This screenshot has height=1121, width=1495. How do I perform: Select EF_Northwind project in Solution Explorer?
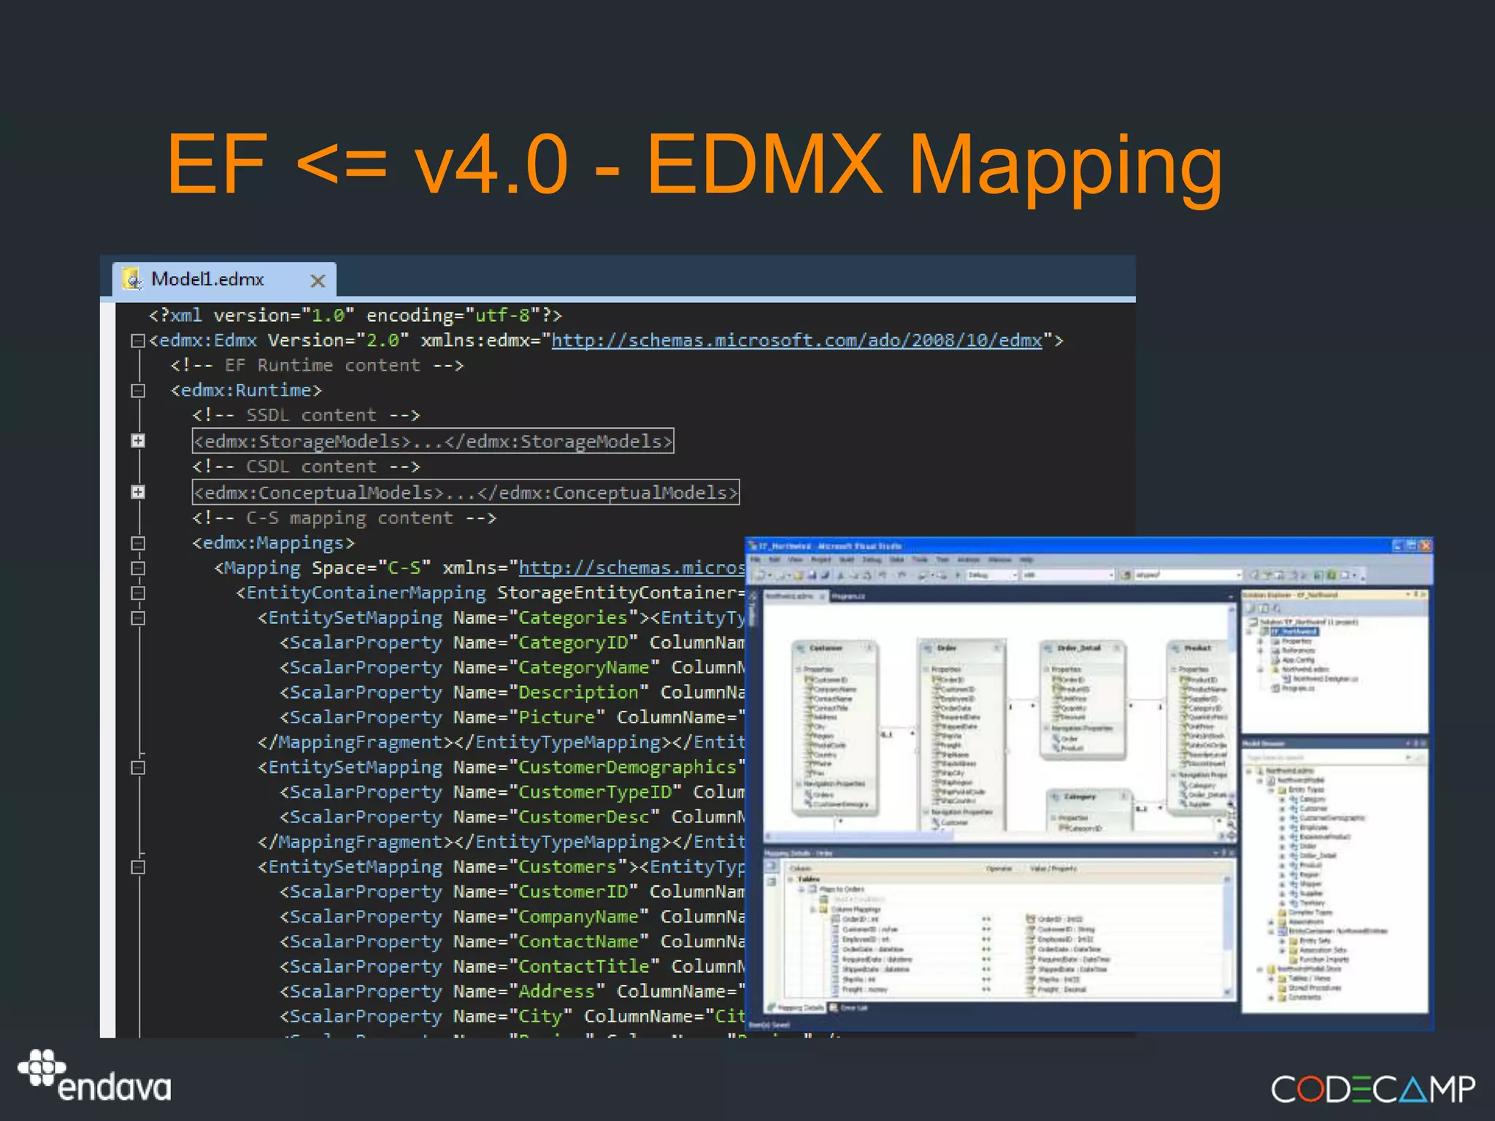click(x=1294, y=631)
